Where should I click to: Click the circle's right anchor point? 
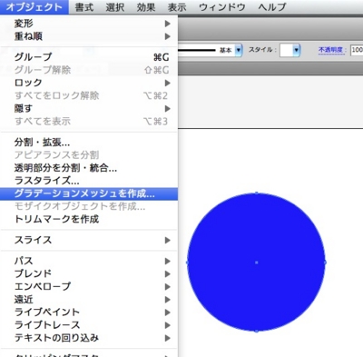(325, 263)
